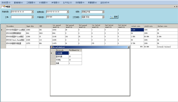178x102 pixels.
Task: Click the highlighted 0.22% retest rate cell
Action: coord(137,30)
